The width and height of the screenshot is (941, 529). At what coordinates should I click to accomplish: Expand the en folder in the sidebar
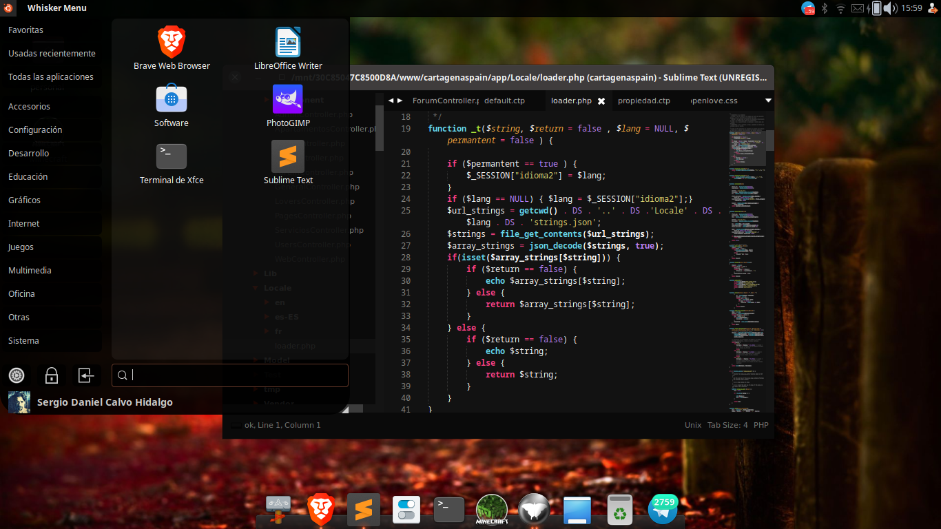point(279,302)
